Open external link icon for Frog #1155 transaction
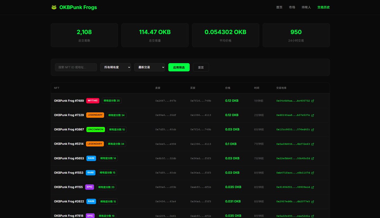Viewport: 380px width, 218px height. tap(313, 187)
